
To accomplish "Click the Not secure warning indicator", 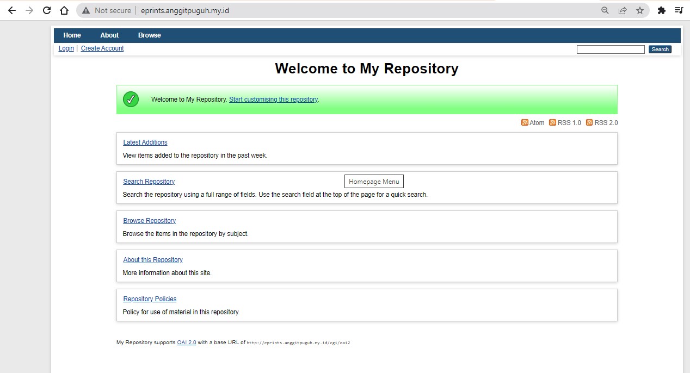I will (106, 10).
